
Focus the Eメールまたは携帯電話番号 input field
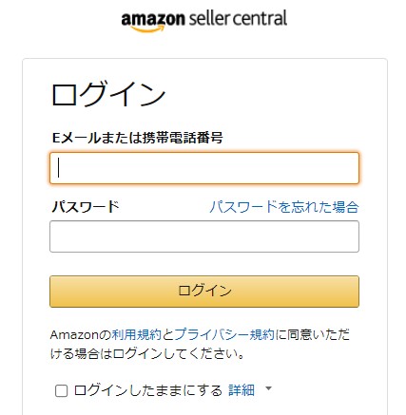click(x=204, y=168)
